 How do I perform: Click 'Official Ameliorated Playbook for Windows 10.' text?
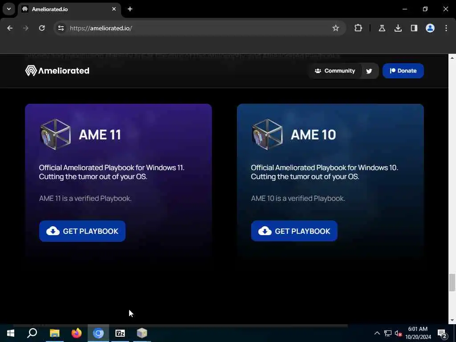[x=325, y=167]
